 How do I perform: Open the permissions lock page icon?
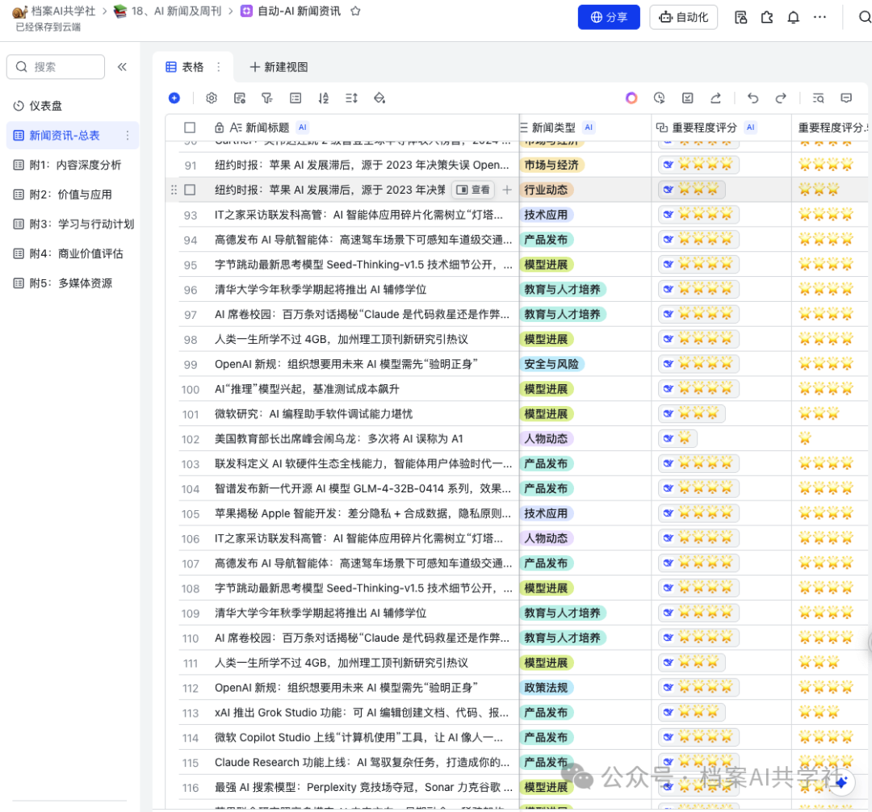740,17
